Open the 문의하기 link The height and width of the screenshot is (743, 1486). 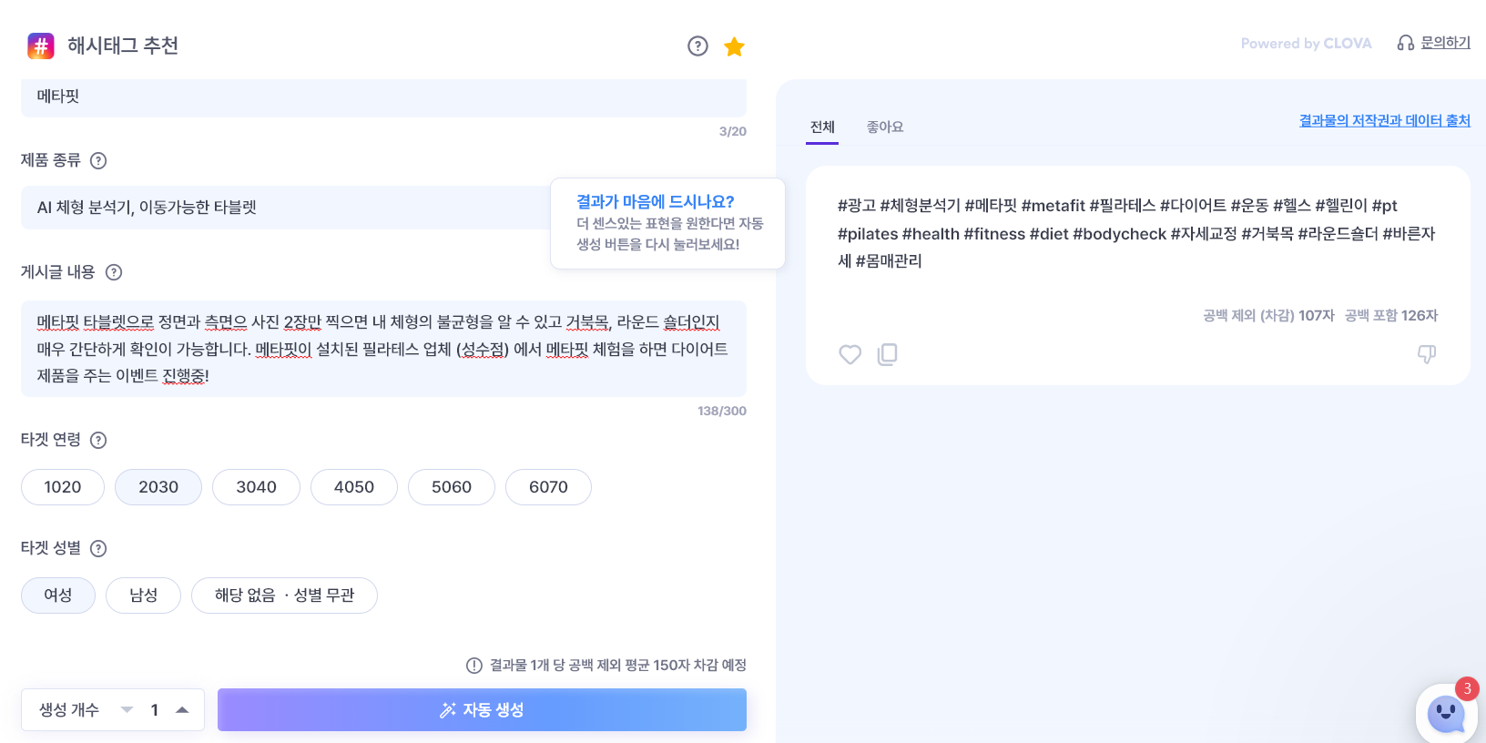click(x=1446, y=43)
